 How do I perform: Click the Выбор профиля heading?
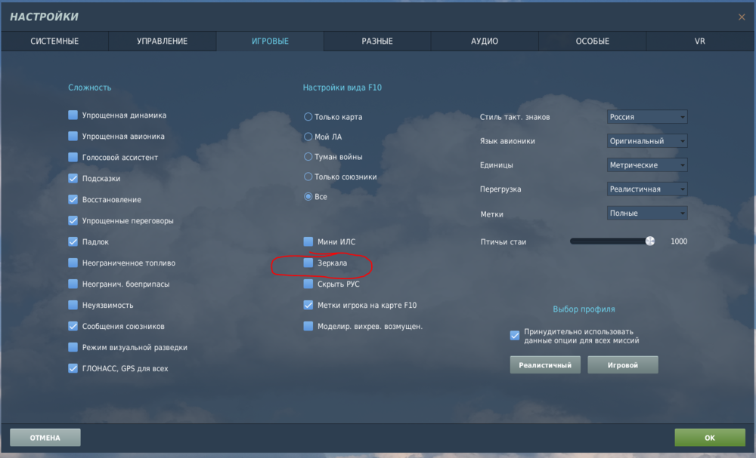click(x=584, y=309)
